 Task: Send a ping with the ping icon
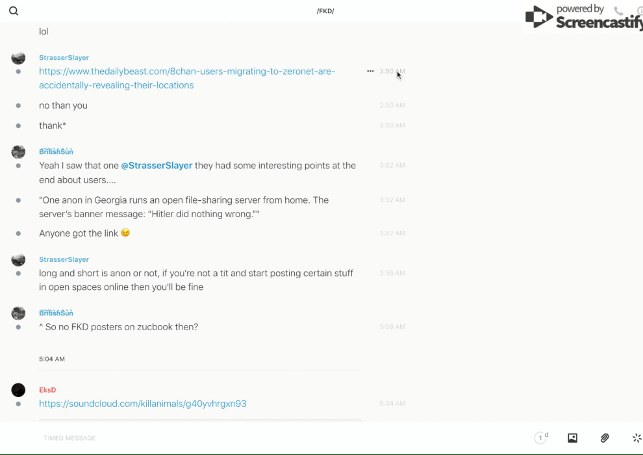pos(637,438)
